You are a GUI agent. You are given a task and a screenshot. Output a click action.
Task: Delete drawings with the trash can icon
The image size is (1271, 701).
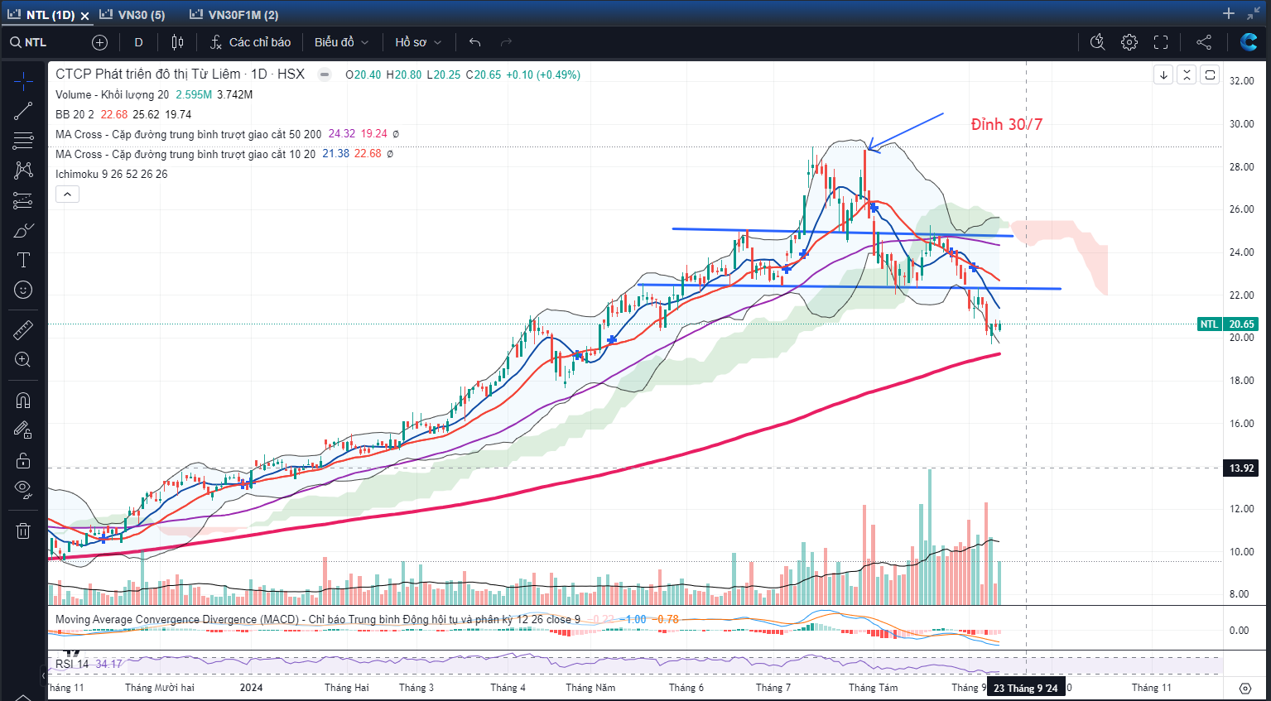click(x=23, y=531)
